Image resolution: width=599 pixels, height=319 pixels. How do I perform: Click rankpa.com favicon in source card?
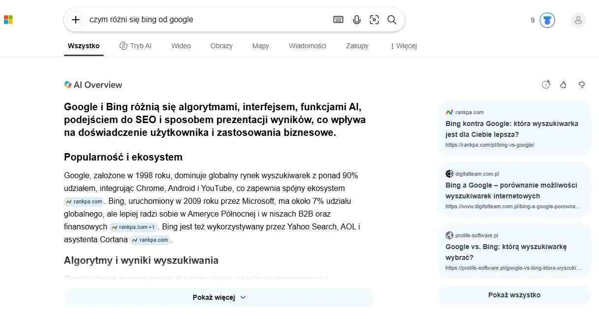(x=449, y=112)
